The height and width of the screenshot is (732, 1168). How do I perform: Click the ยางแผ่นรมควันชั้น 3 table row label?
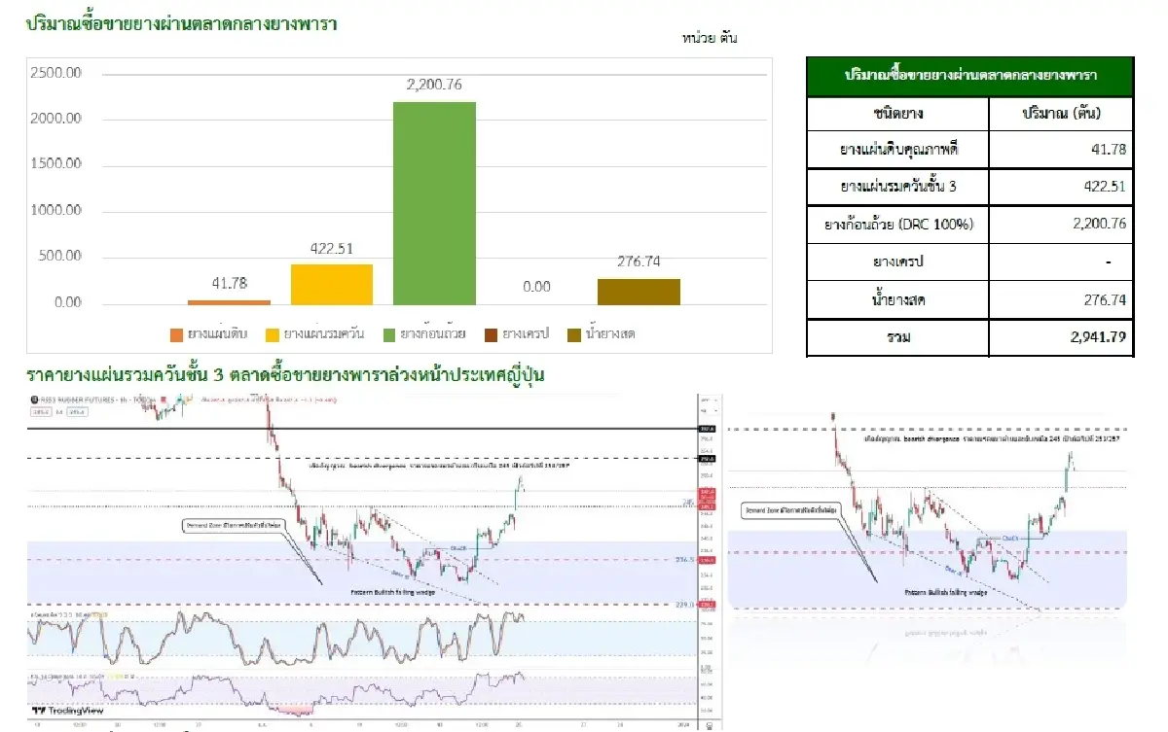pyautogui.click(x=898, y=187)
